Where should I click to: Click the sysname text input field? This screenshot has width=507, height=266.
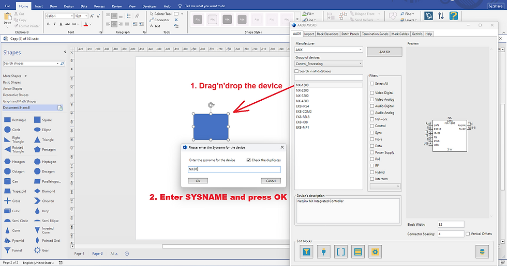[x=234, y=169]
